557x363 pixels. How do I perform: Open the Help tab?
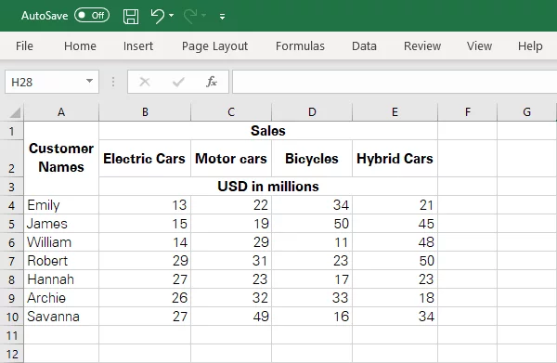(530, 45)
